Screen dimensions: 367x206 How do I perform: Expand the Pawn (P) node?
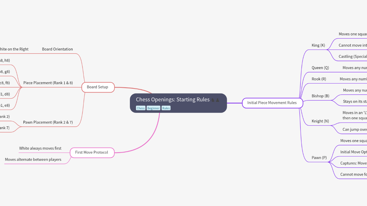pyautogui.click(x=319, y=158)
